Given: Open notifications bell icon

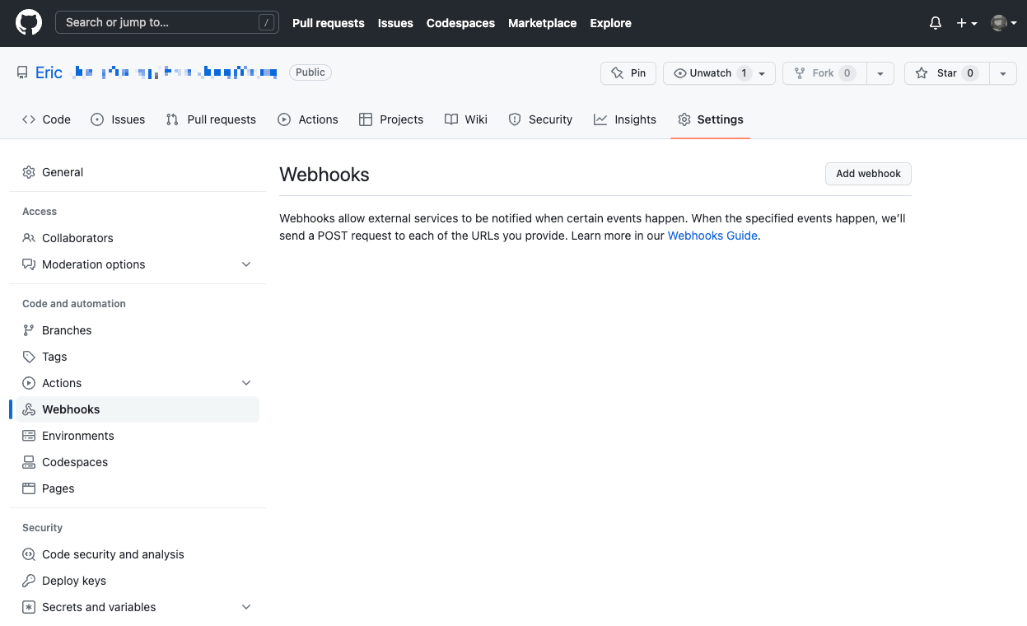Looking at the screenshot, I should [x=936, y=23].
